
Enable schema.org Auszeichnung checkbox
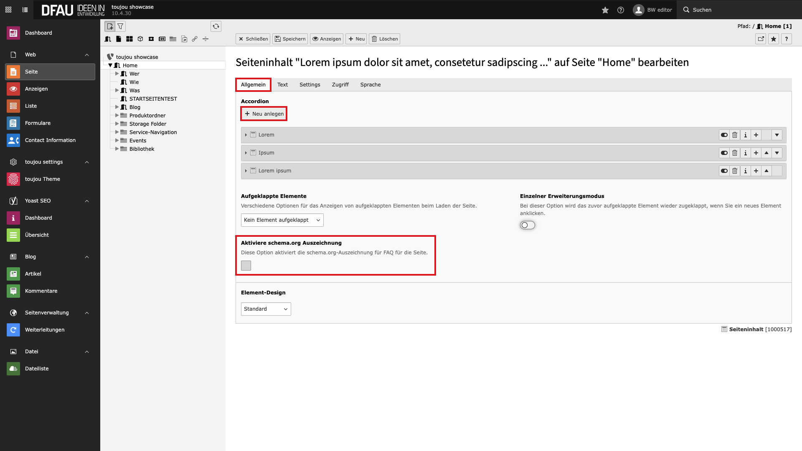coord(246,266)
